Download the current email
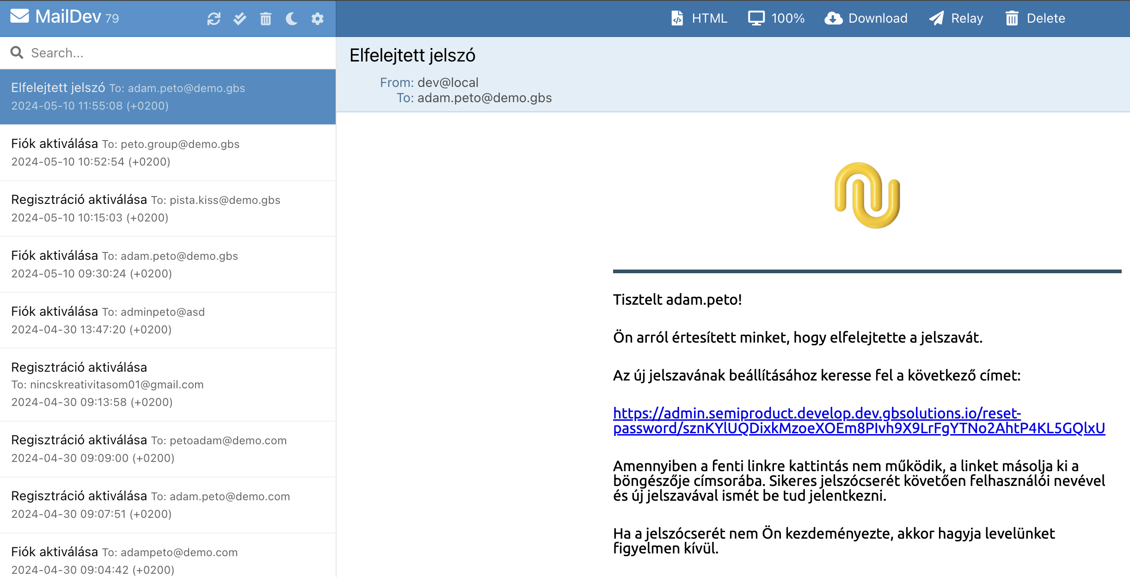The image size is (1130, 577). click(866, 18)
